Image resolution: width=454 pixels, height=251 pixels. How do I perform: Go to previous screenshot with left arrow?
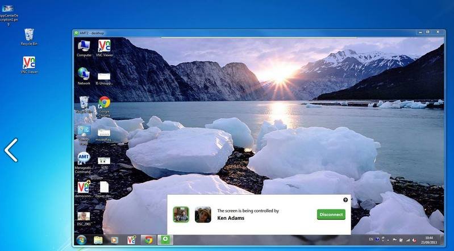click(11, 150)
